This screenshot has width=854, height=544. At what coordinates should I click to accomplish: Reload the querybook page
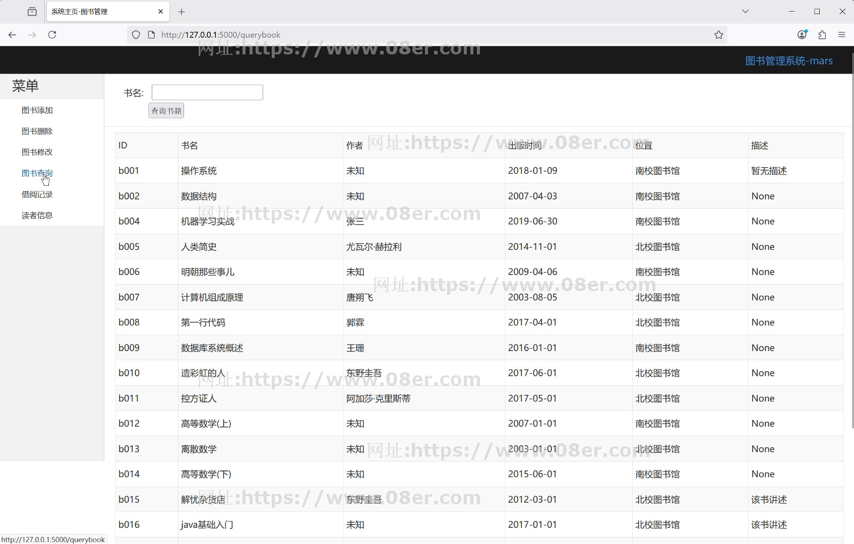coord(52,35)
